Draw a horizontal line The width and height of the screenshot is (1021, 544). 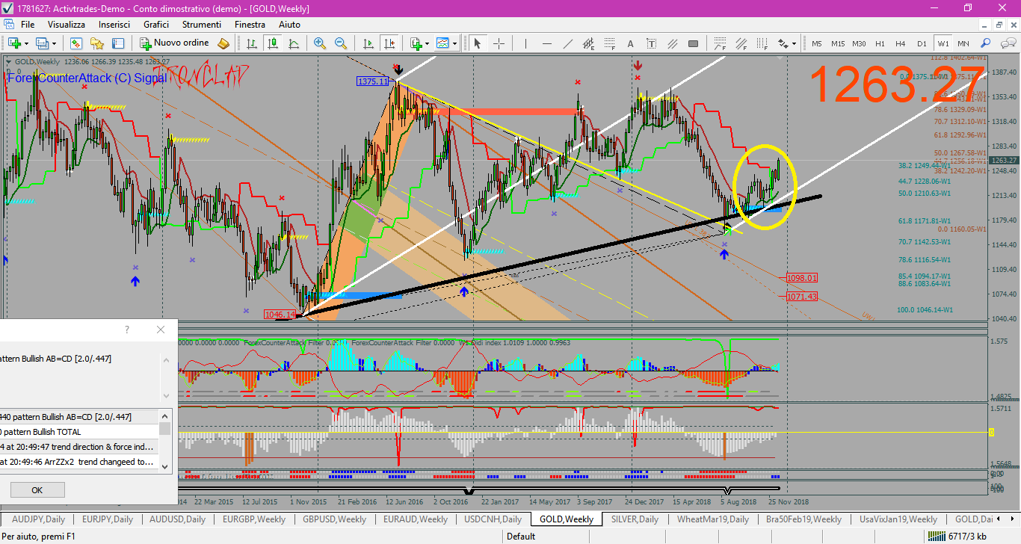click(546, 43)
